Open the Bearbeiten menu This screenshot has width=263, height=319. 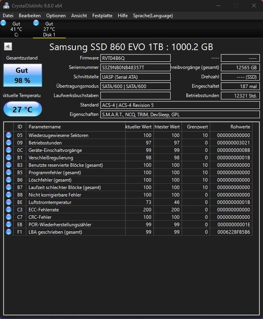[30, 16]
